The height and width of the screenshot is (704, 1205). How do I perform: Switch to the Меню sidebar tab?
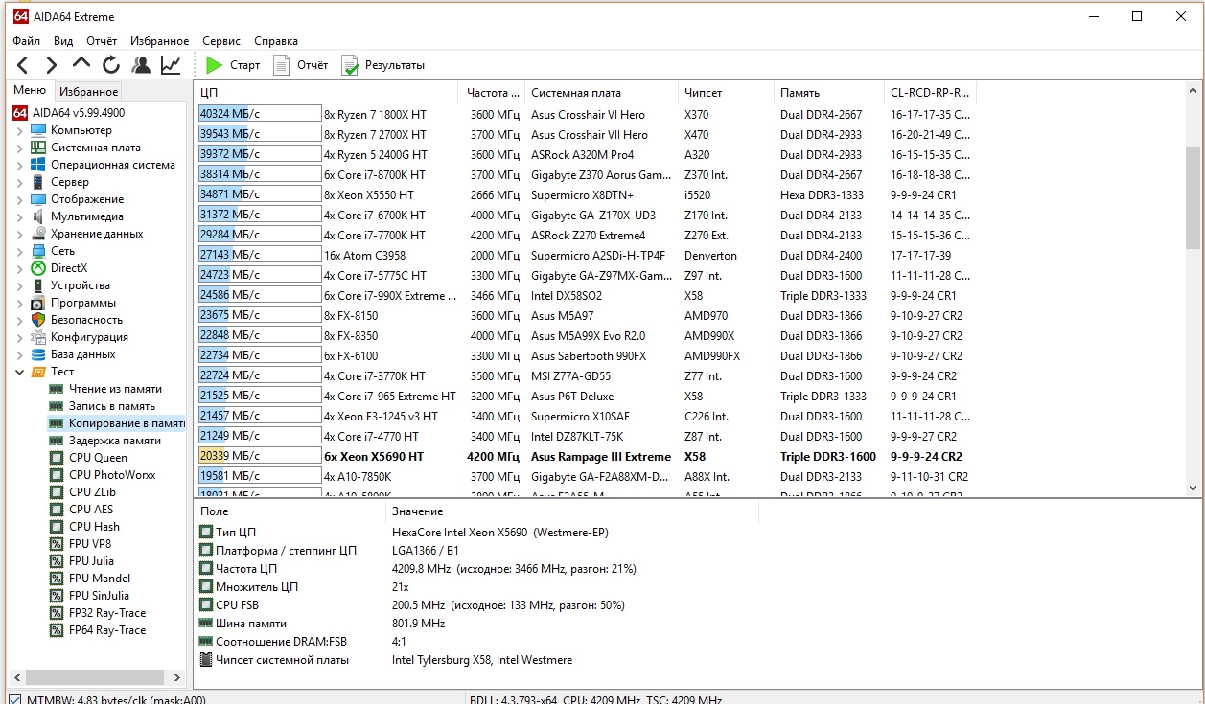pyautogui.click(x=30, y=91)
